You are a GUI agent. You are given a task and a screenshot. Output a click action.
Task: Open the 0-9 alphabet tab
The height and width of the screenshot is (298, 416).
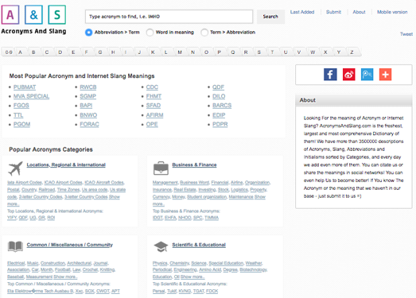9,52
